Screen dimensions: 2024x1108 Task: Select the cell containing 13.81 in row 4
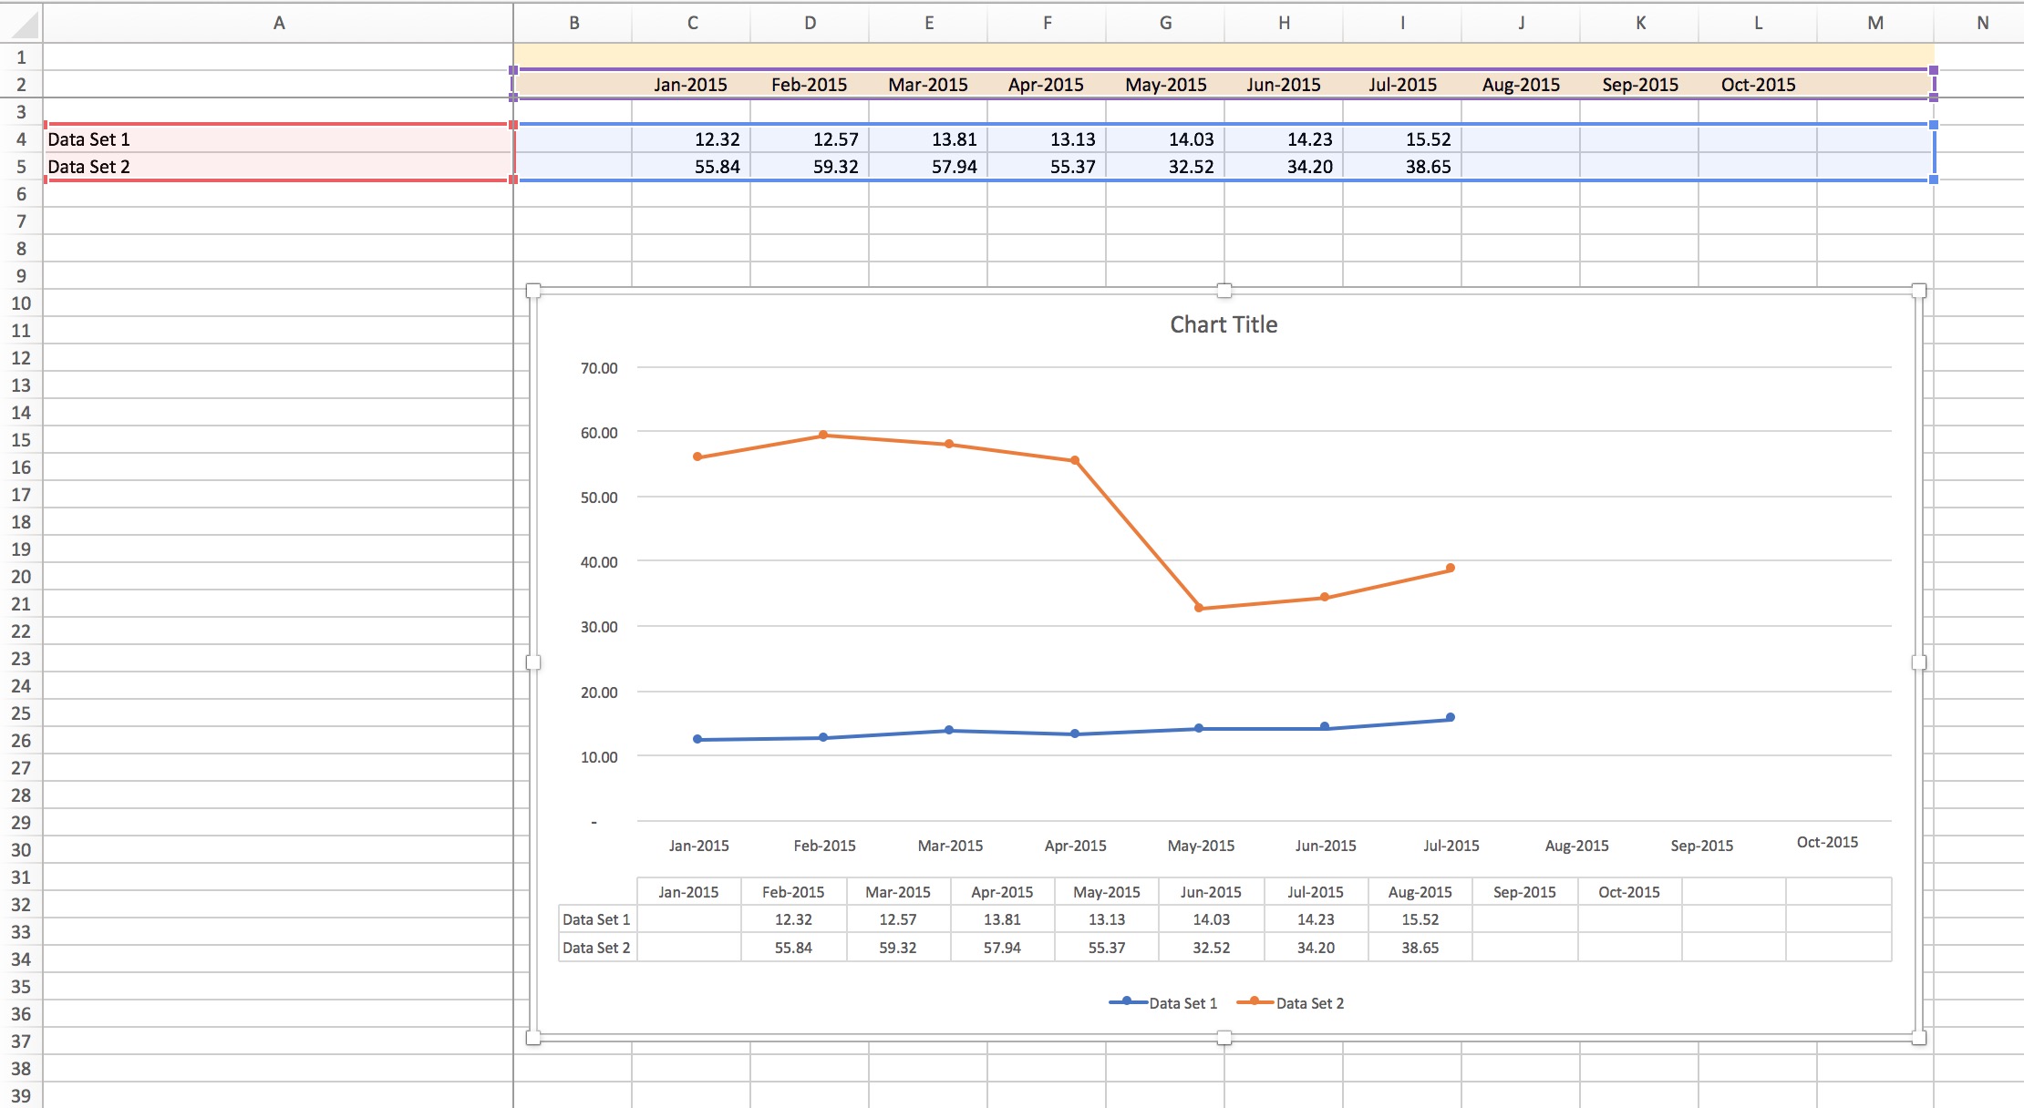click(x=927, y=138)
